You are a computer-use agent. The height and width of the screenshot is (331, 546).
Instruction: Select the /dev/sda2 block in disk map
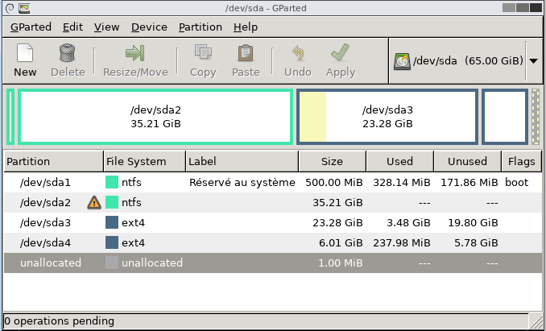(155, 117)
